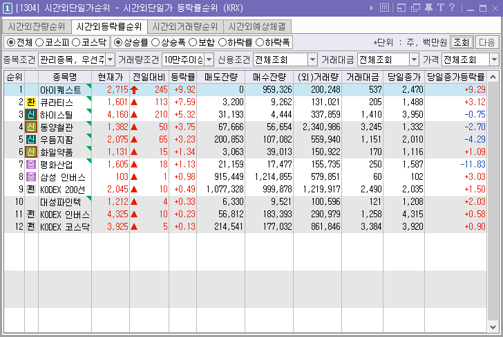Click the 신 badge on 우듬지팜 row
Viewport: 503px width, 337px height.
click(x=31, y=139)
